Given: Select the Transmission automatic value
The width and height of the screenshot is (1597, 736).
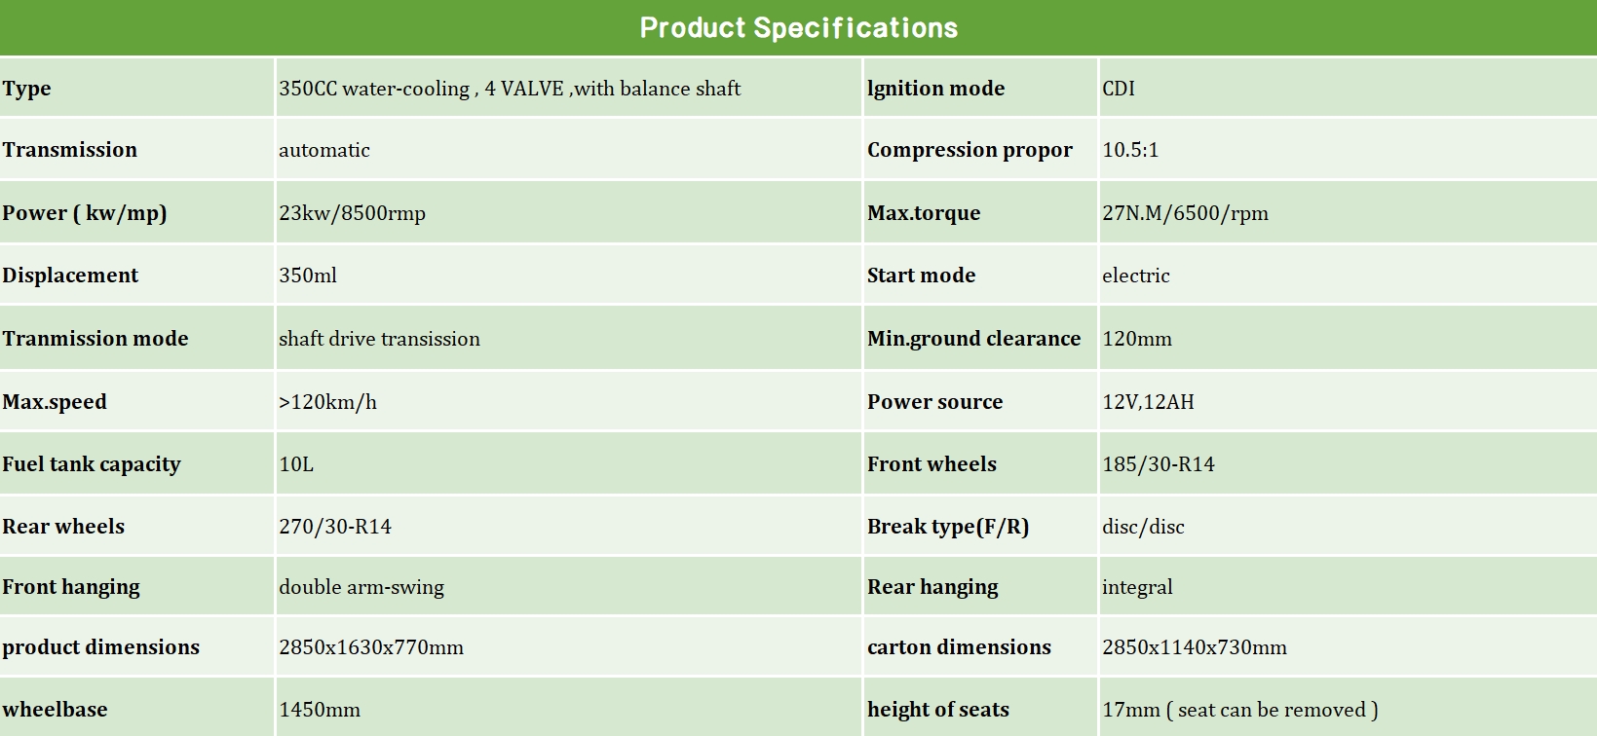Looking at the screenshot, I should 324,150.
